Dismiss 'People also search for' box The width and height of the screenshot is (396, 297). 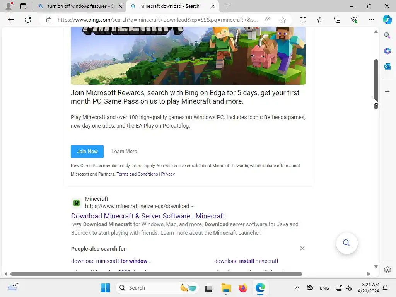[x=302, y=248]
